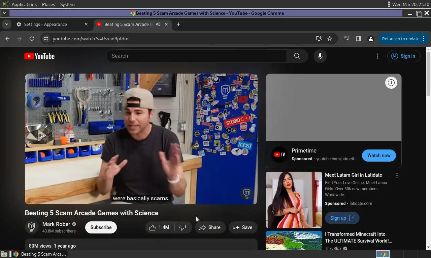This screenshot has height=258, width=431.
Task: Click the show desktop icon in bottom panel
Action: pos(4,254)
